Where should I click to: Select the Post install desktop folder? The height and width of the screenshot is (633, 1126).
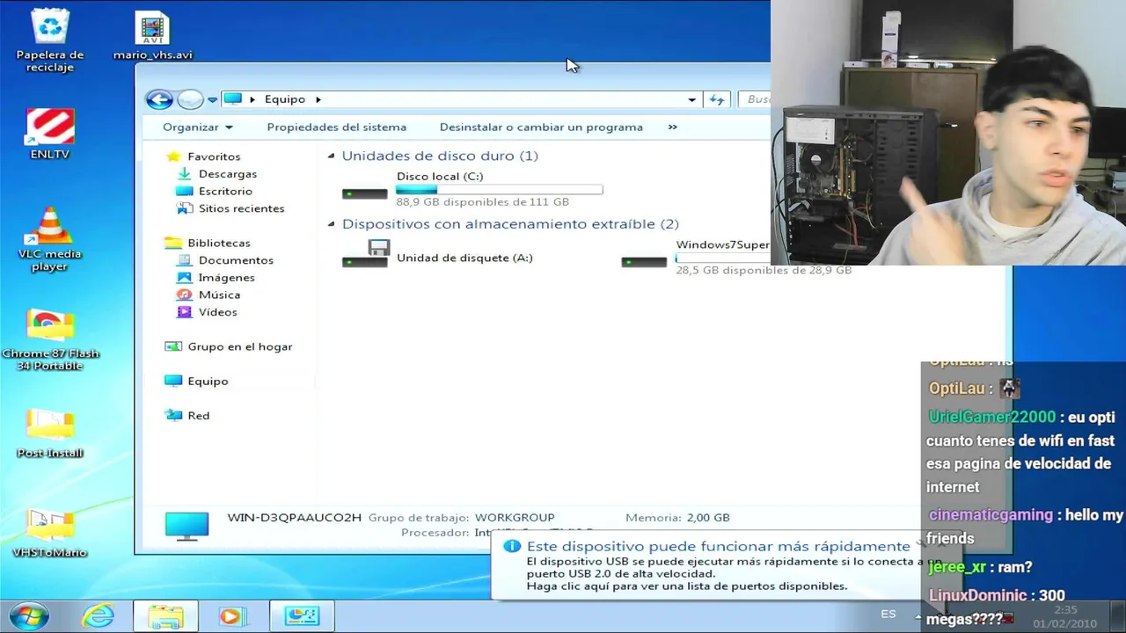(x=50, y=434)
